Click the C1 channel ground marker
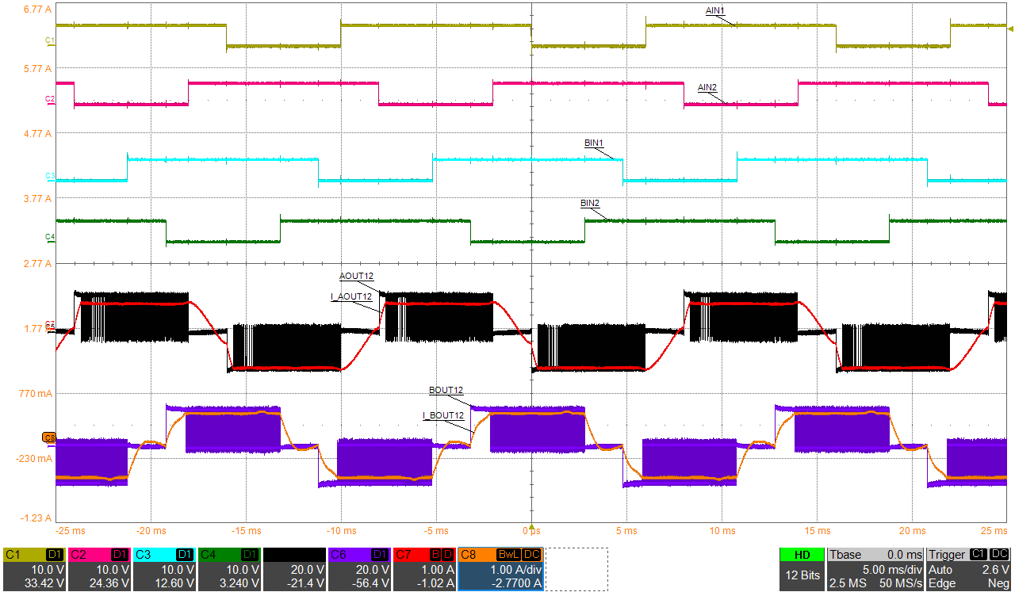Image resolution: width=1015 pixels, height=592 pixels. tap(49, 40)
